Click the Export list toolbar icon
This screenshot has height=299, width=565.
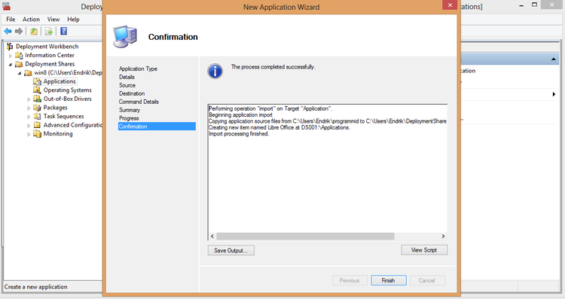[x=49, y=32]
